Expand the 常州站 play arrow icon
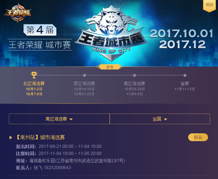 point(11,138)
